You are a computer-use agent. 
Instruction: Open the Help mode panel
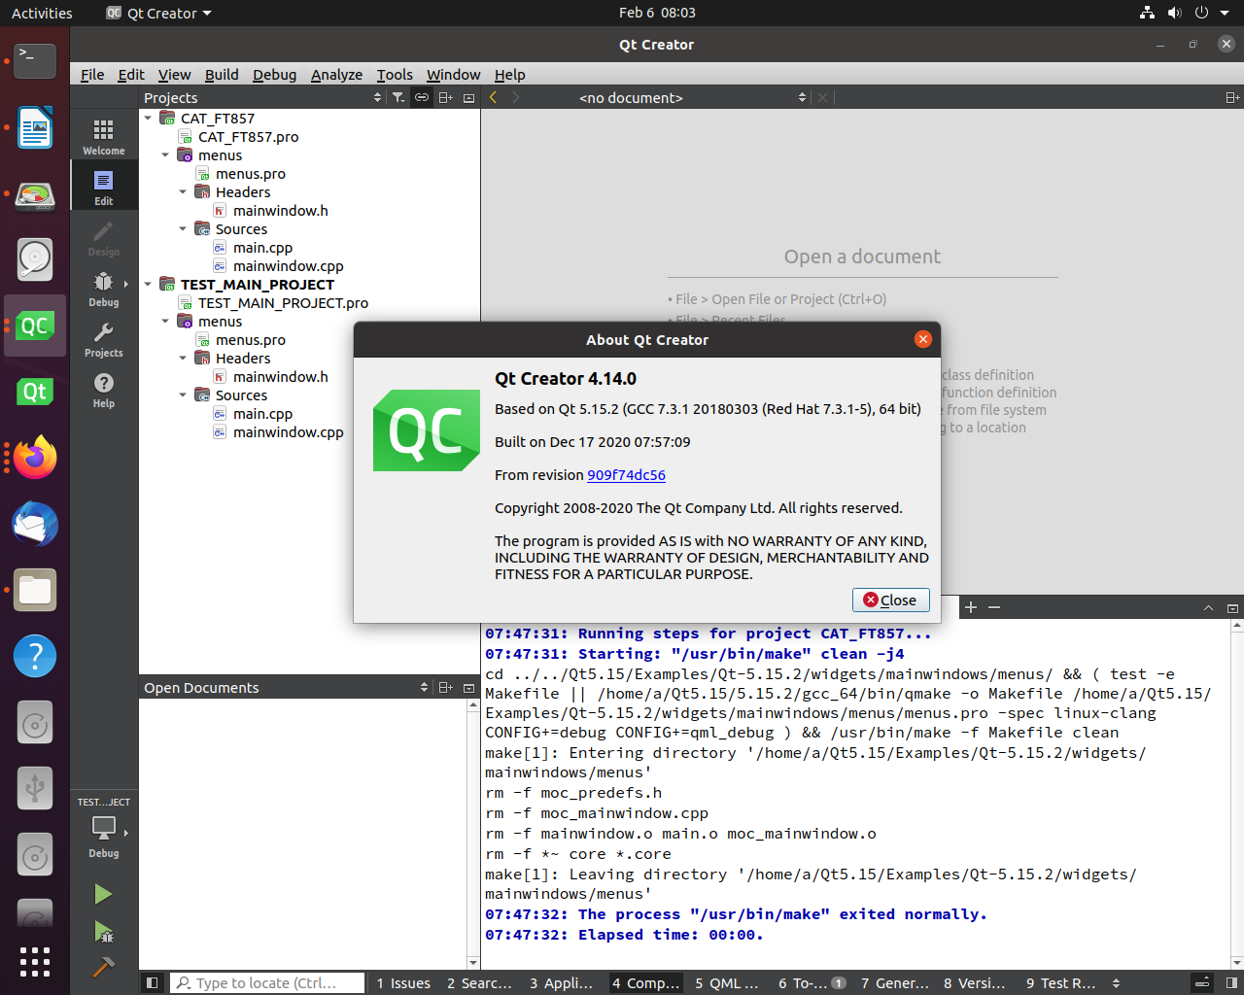104,389
